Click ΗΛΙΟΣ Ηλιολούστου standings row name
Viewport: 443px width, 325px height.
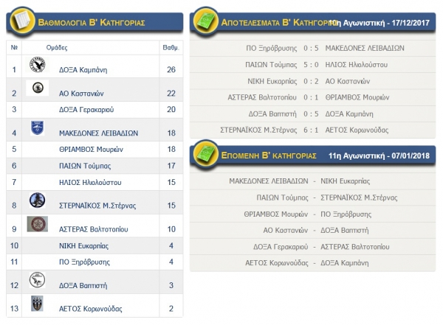coord(90,181)
